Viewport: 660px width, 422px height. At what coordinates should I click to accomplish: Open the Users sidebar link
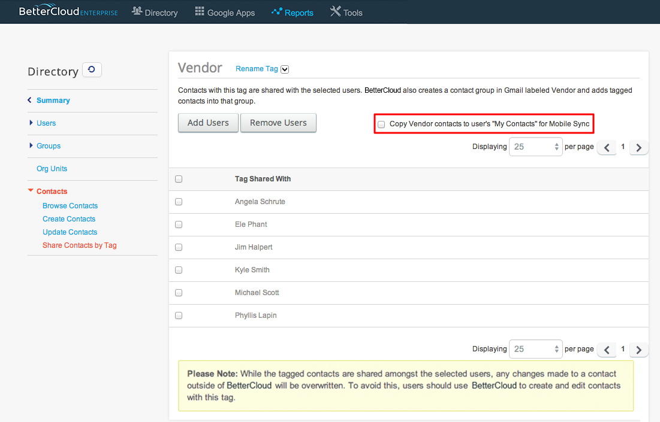click(46, 123)
